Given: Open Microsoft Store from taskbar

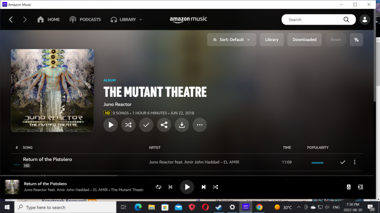Looking at the screenshot, I should point(165,207).
